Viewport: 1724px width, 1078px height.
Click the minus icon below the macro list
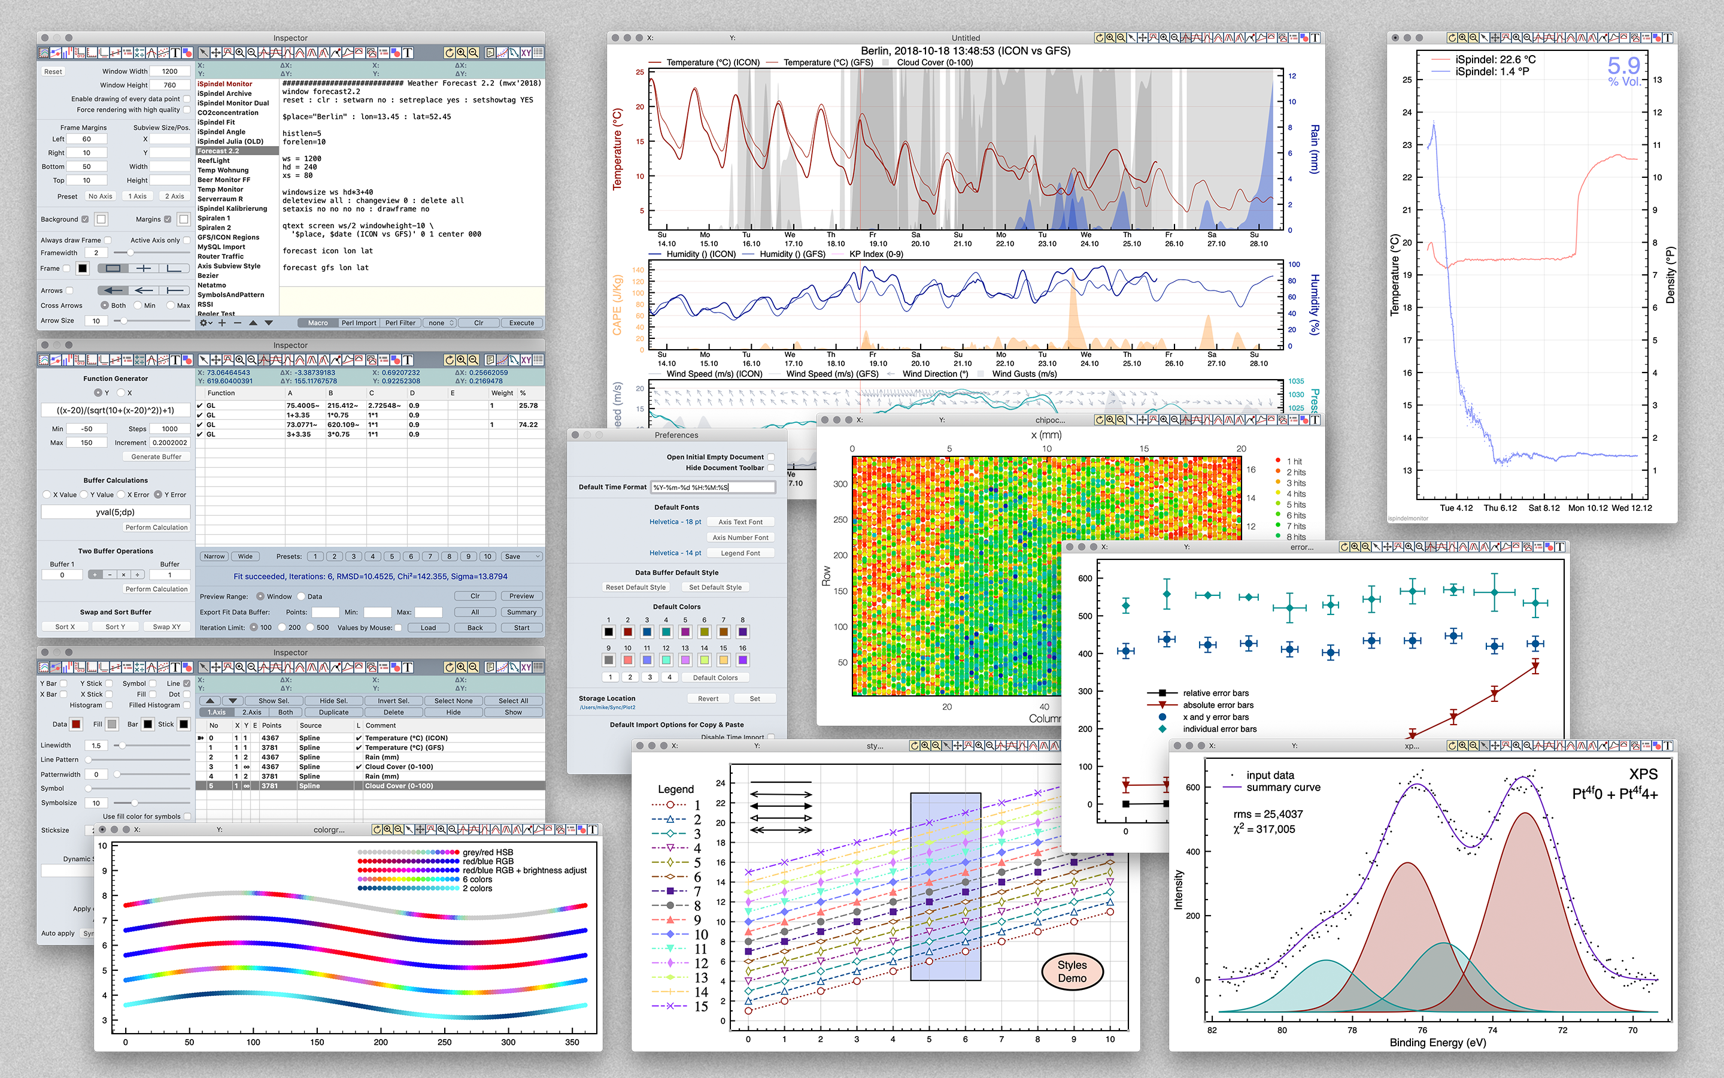(x=237, y=323)
